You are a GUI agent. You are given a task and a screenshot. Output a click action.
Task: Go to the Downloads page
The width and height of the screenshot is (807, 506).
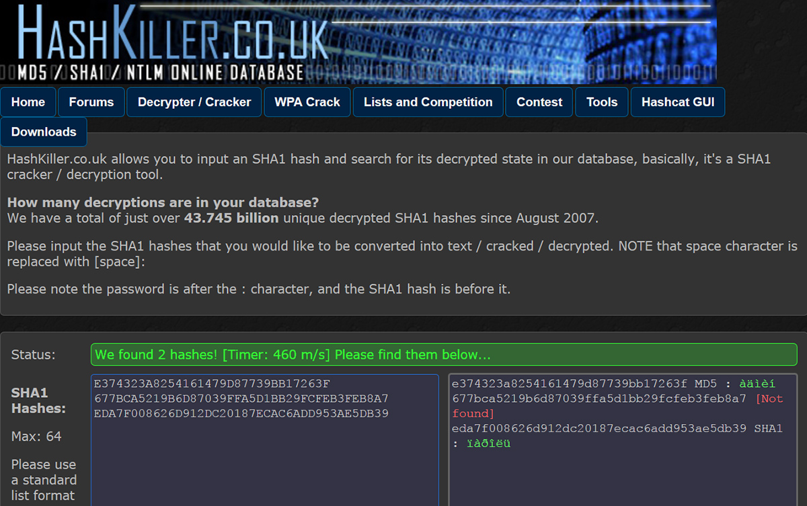[x=44, y=132]
